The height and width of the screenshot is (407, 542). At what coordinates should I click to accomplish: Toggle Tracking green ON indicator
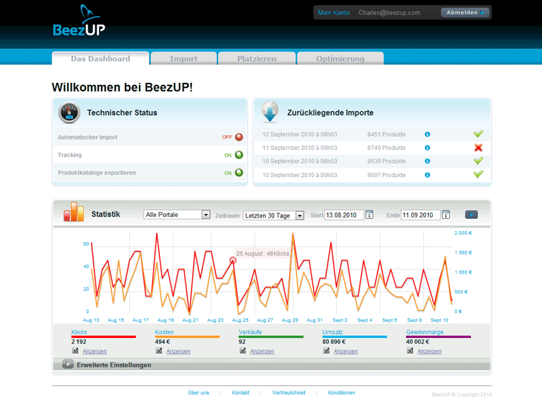[x=239, y=155]
